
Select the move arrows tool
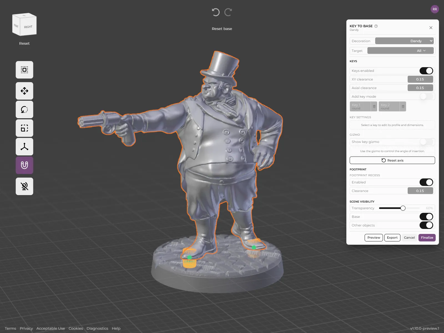point(24,91)
